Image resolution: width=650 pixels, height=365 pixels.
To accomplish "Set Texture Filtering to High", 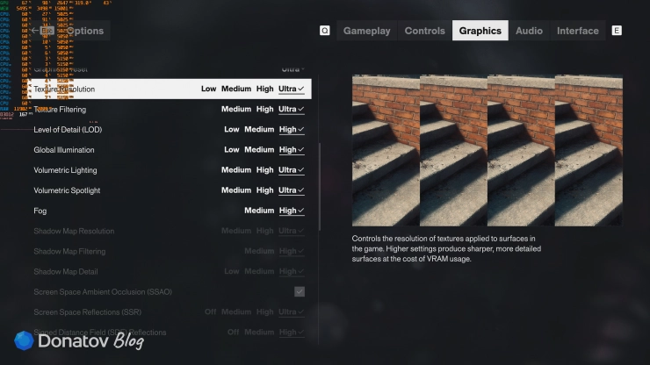I will tap(264, 109).
